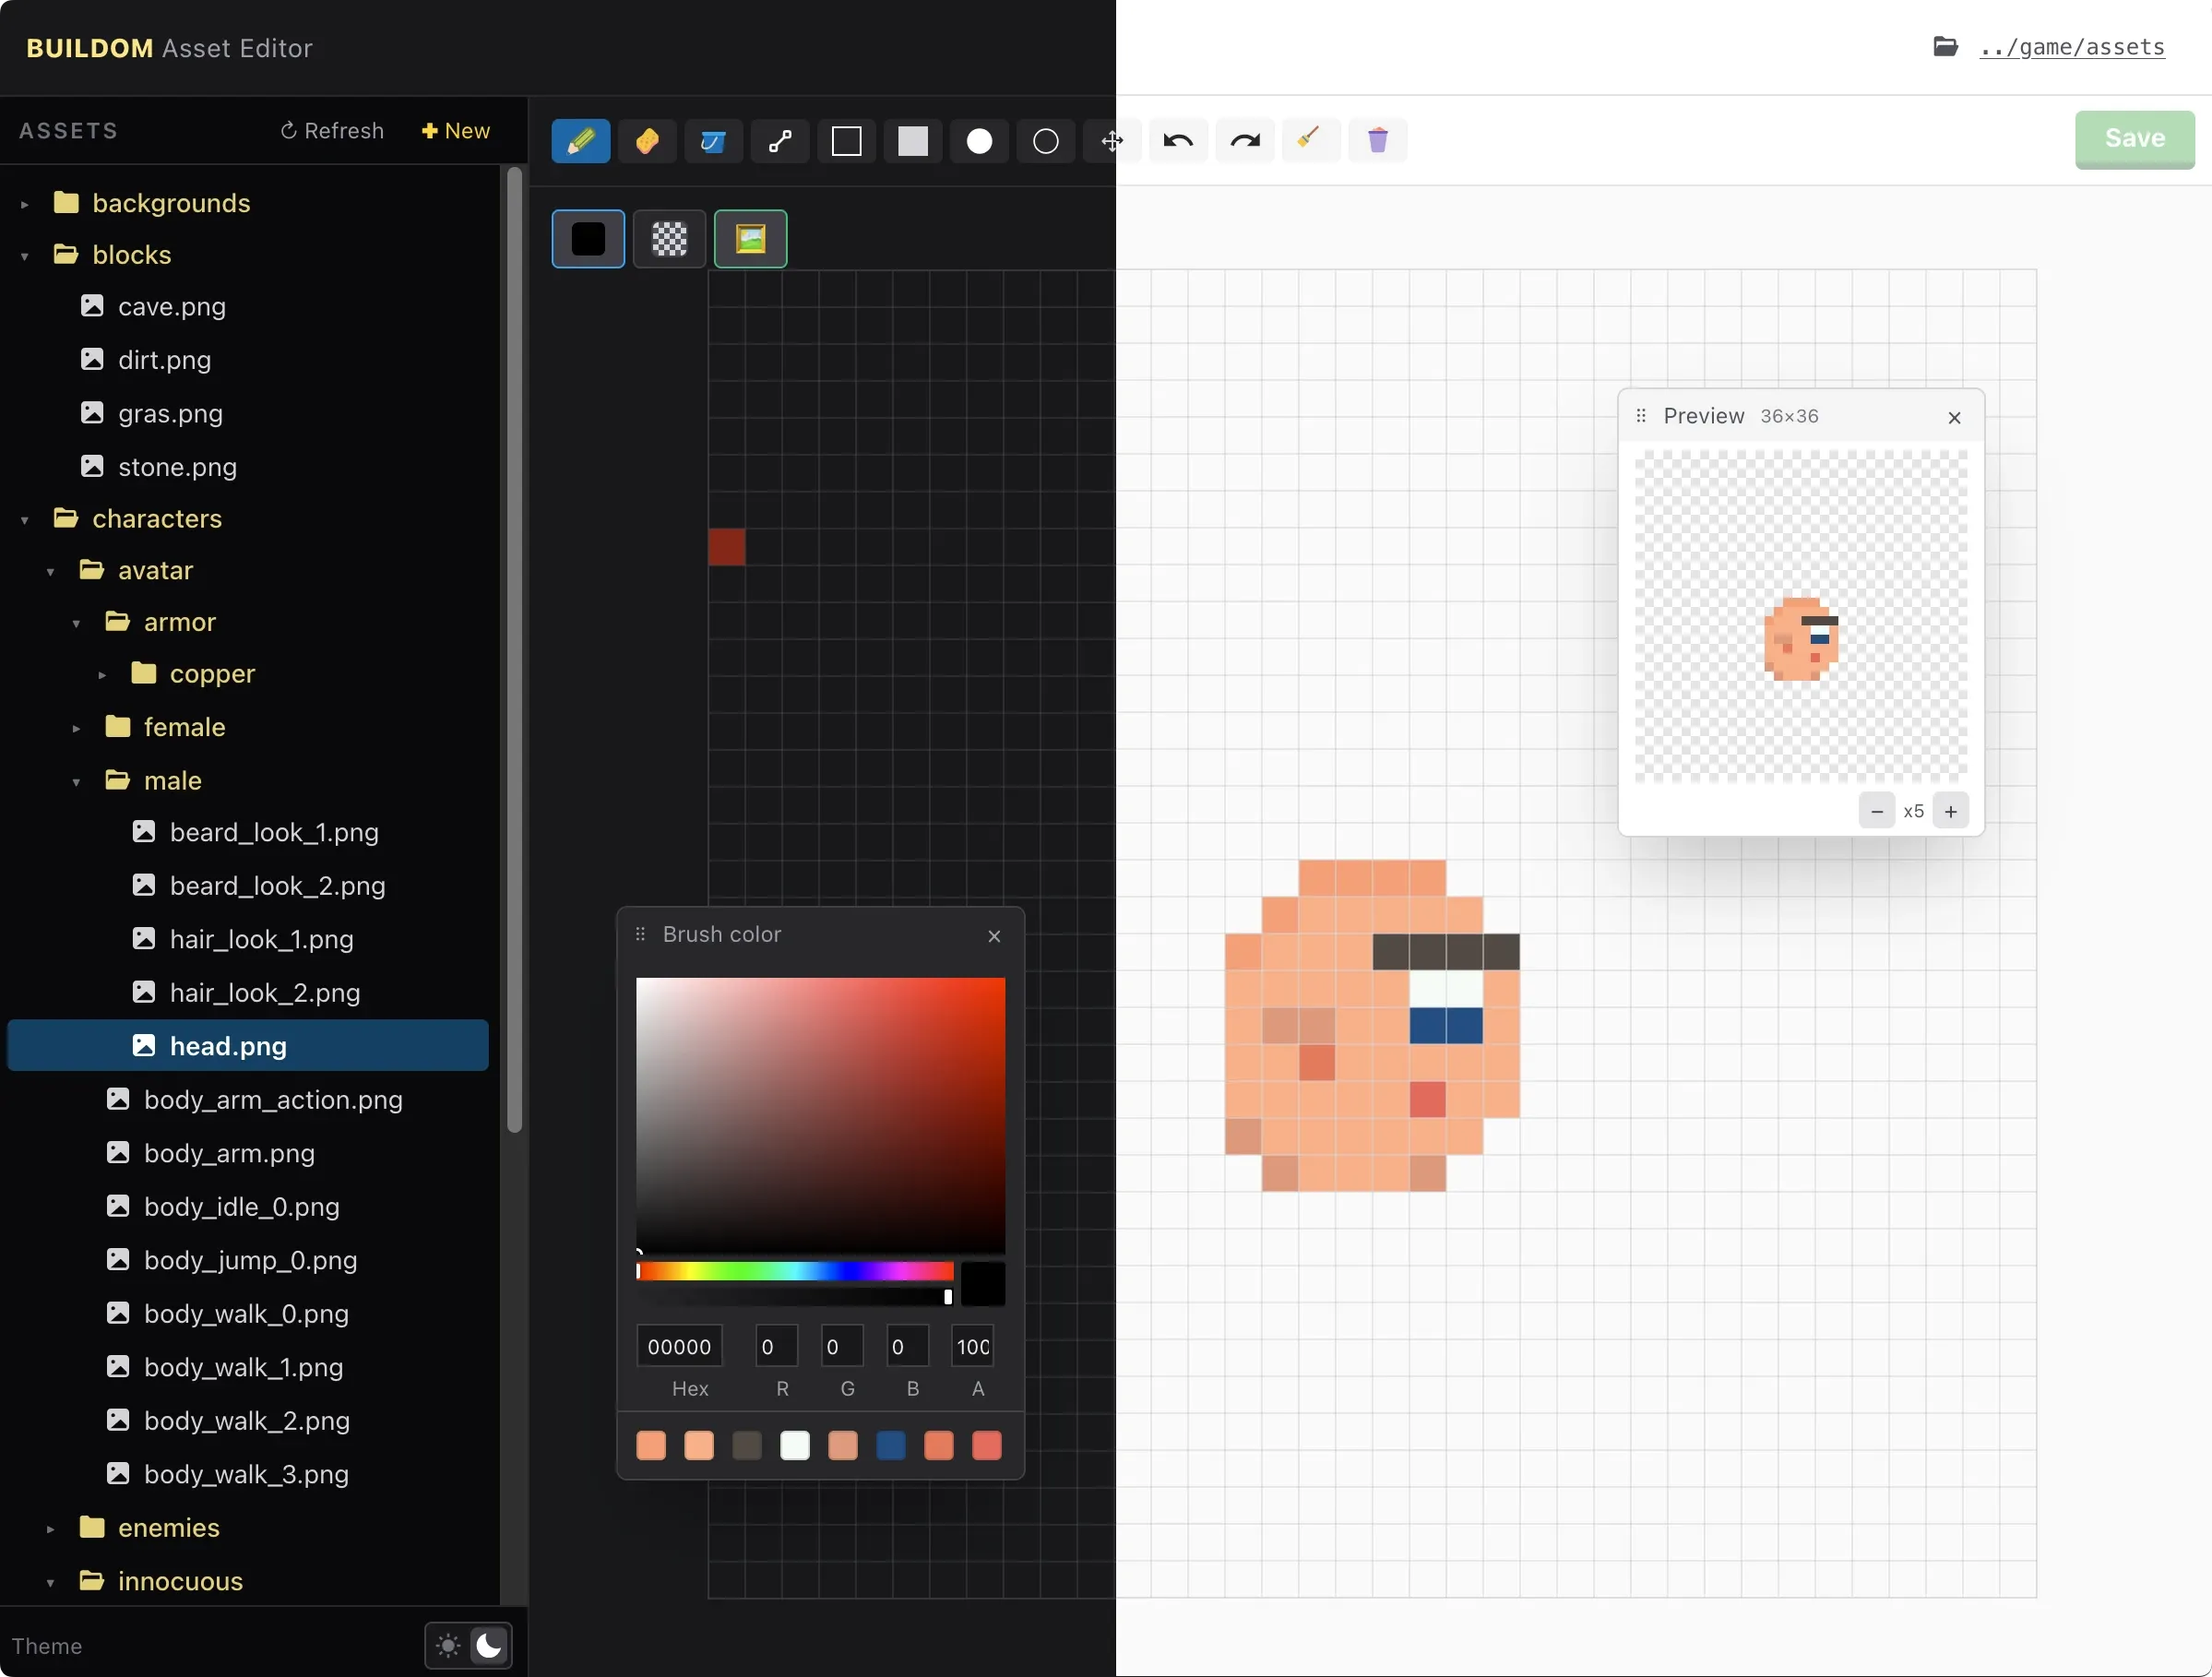2212x1677 pixels.
Task: Switch to light theme sun icon
Action: click(x=448, y=1645)
